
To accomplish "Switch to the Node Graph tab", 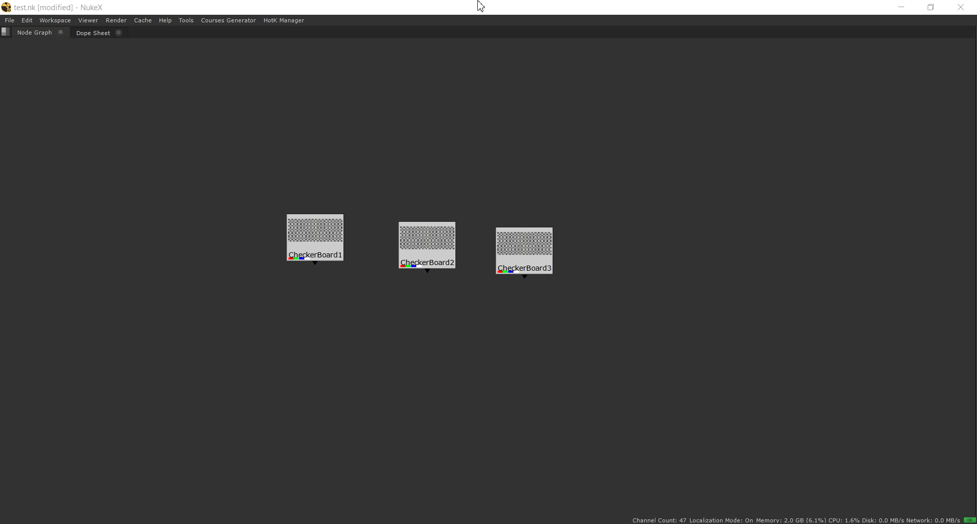I will click(34, 32).
